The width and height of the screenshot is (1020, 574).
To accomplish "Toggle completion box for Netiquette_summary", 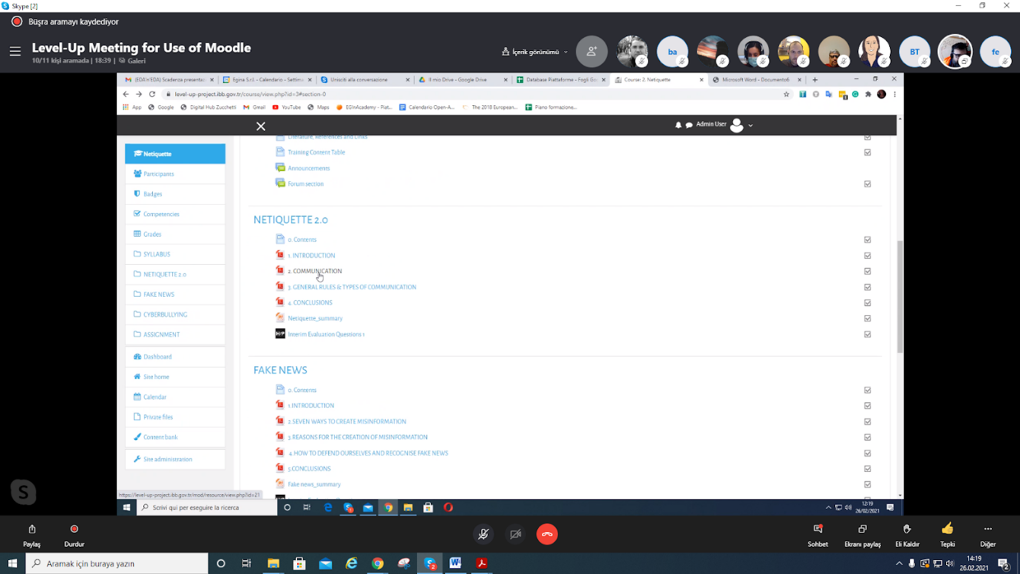I will (867, 319).
